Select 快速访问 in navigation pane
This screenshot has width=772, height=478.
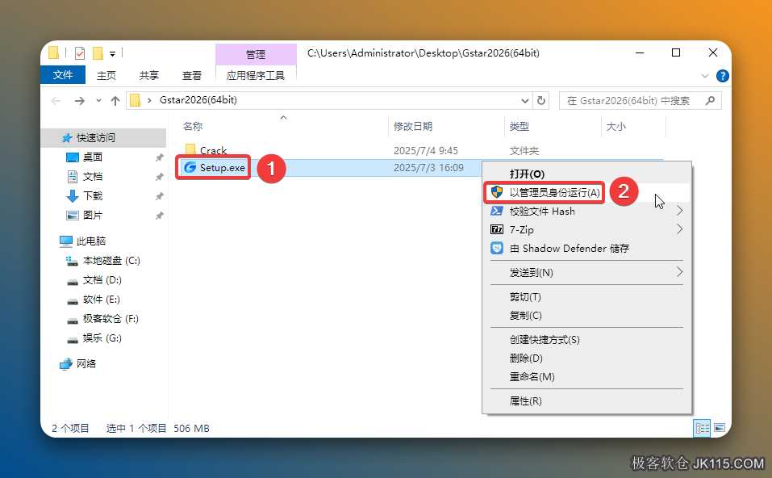pyautogui.click(x=95, y=137)
